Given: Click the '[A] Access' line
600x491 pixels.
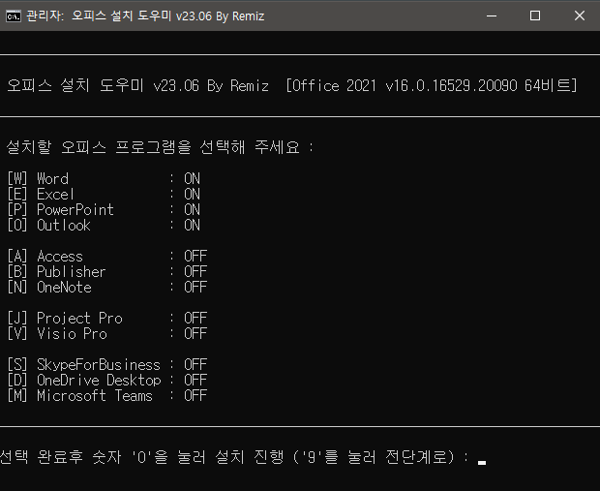Looking at the screenshot, I should 107,256.
